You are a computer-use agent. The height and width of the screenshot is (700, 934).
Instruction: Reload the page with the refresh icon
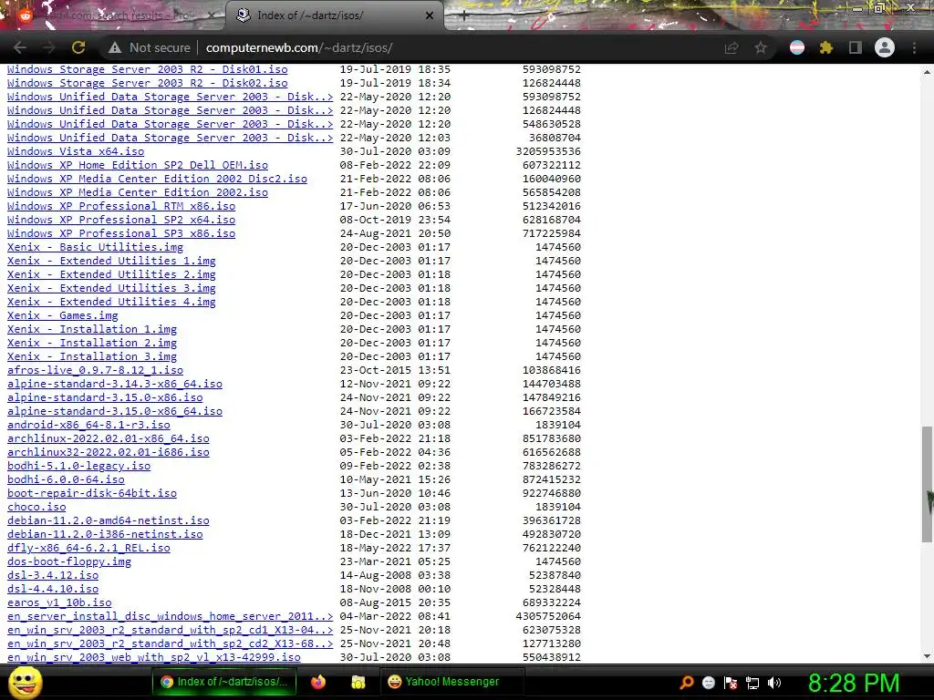coord(78,47)
